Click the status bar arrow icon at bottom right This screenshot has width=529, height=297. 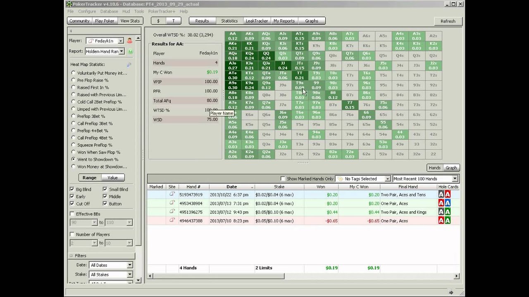tap(451, 292)
